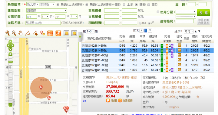
Task: Select the square area selection tool
Action: (66, 33)
